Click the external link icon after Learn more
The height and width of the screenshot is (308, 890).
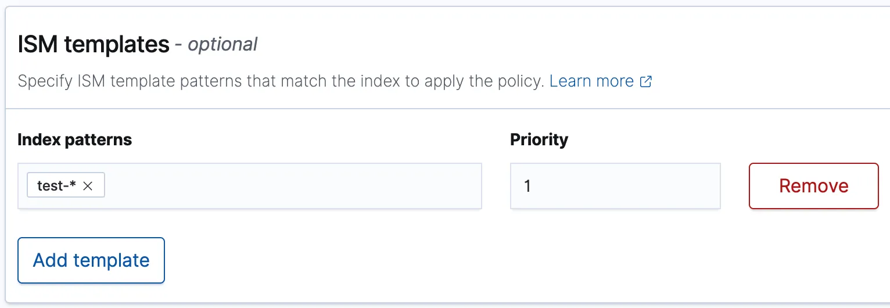click(x=645, y=81)
